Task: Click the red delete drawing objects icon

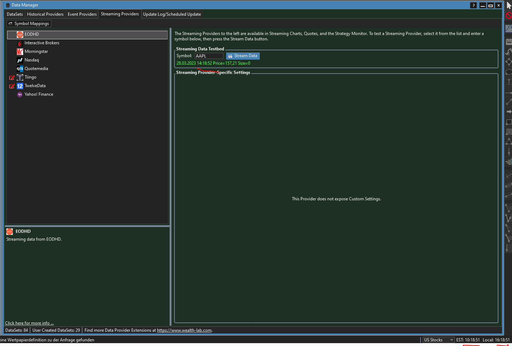Action: point(509,15)
